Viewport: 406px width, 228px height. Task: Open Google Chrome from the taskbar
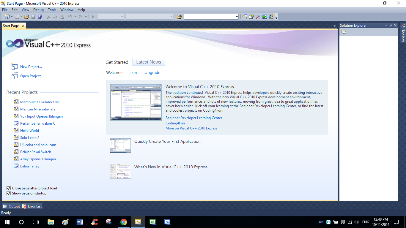[x=124, y=222]
